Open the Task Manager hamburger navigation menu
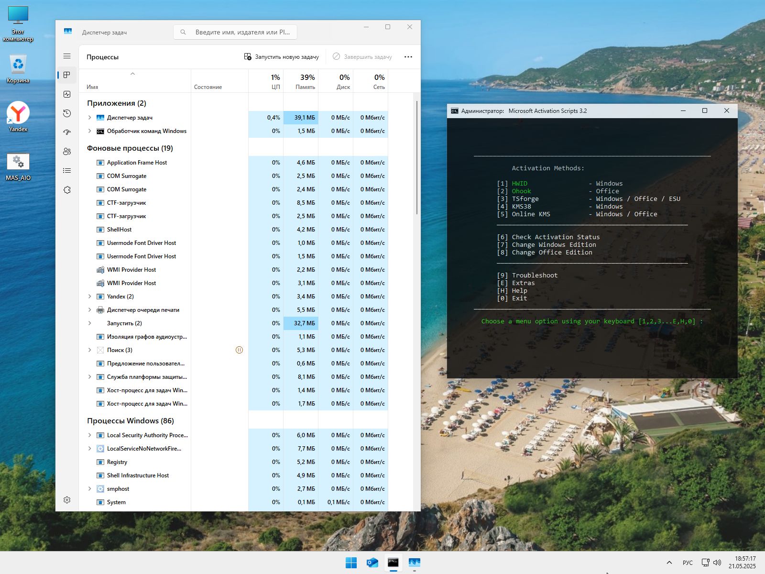The height and width of the screenshot is (574, 765). tap(67, 56)
